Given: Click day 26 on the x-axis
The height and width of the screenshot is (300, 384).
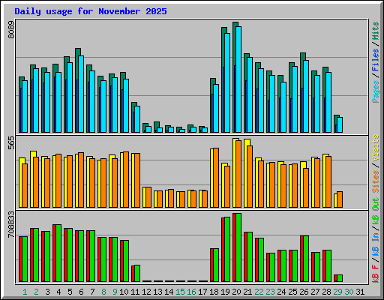Looking at the screenshot, I should (304, 292).
